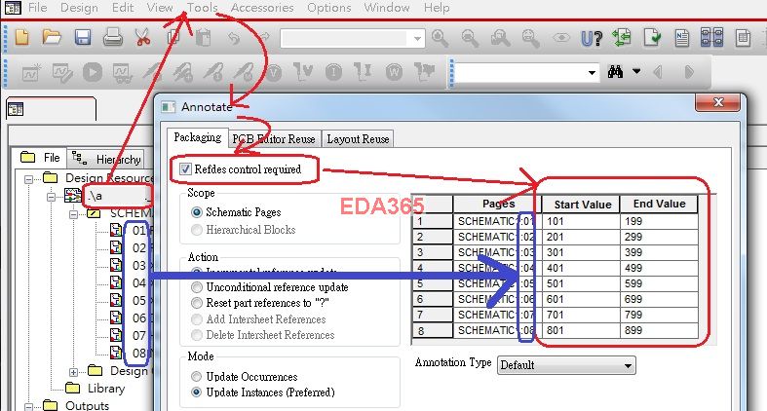
Task: Click the Edit Simulation Profile icon
Action: click(62, 73)
